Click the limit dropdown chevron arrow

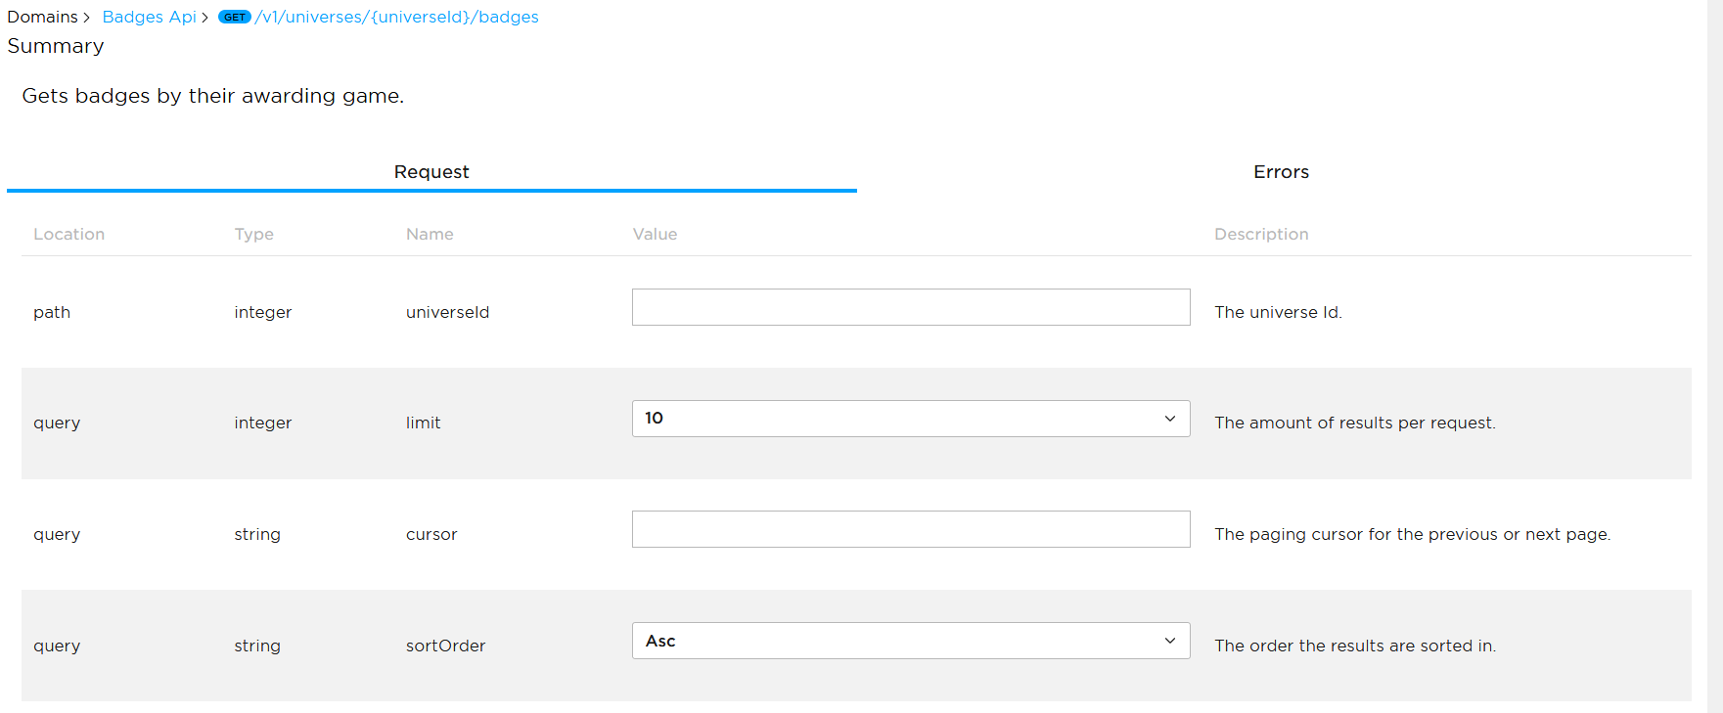1169,419
